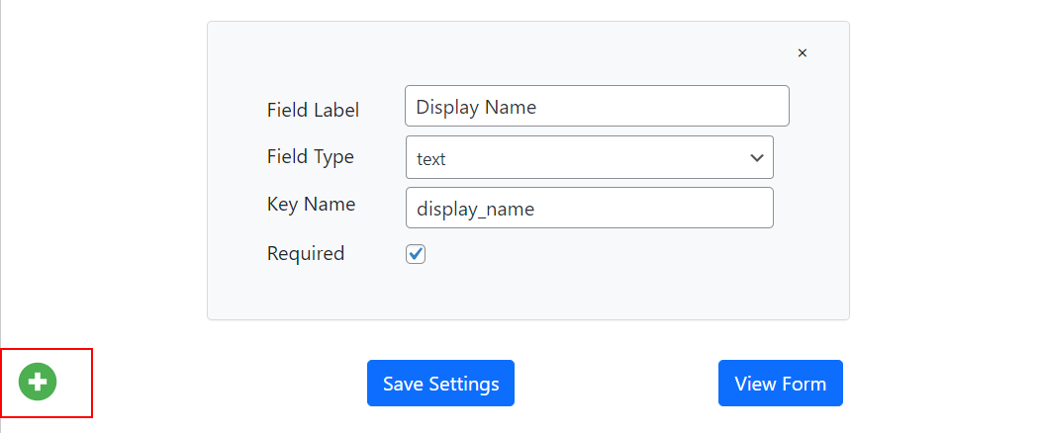Screen dimensions: 1042x433
Task: Remove field card with the × icon
Action: point(803,53)
